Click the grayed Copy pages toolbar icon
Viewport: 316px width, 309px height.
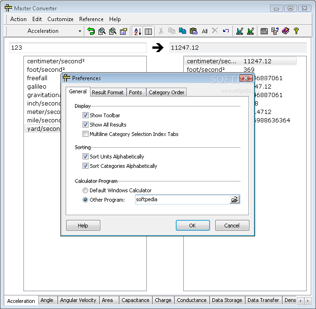point(172,31)
